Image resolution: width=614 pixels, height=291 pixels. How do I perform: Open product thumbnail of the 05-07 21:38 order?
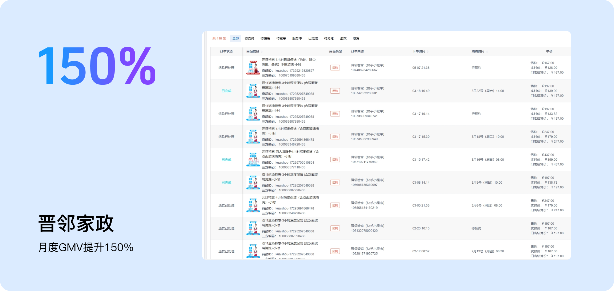(253, 68)
